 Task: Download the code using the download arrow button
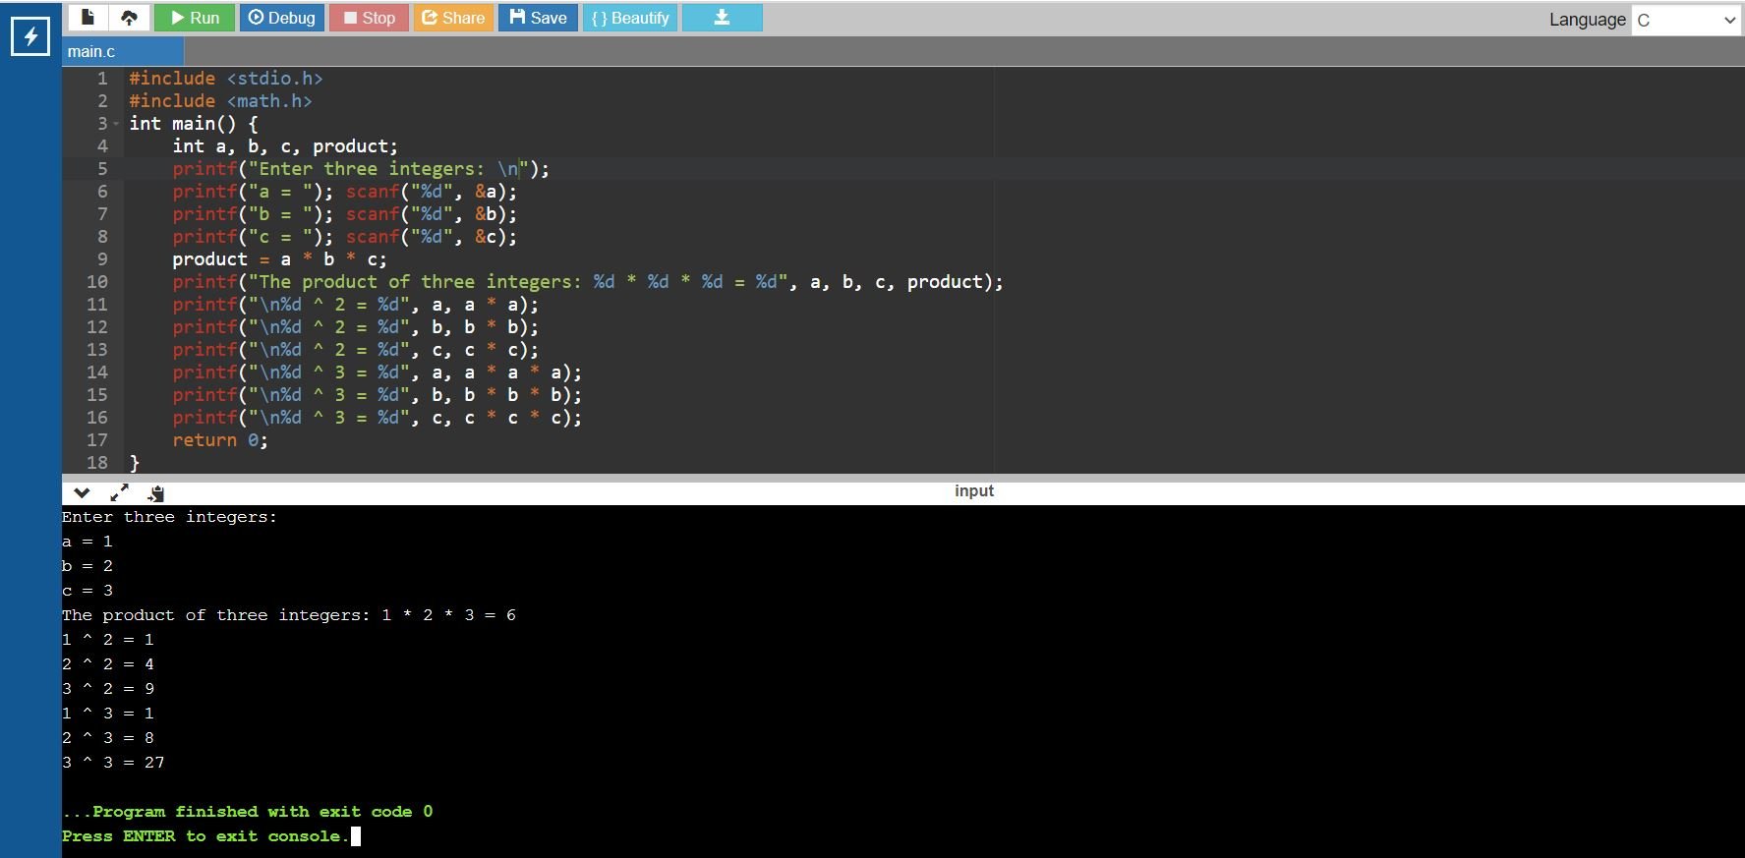[x=722, y=18]
